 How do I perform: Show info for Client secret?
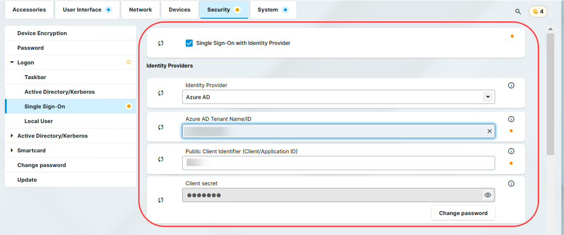coord(511,183)
